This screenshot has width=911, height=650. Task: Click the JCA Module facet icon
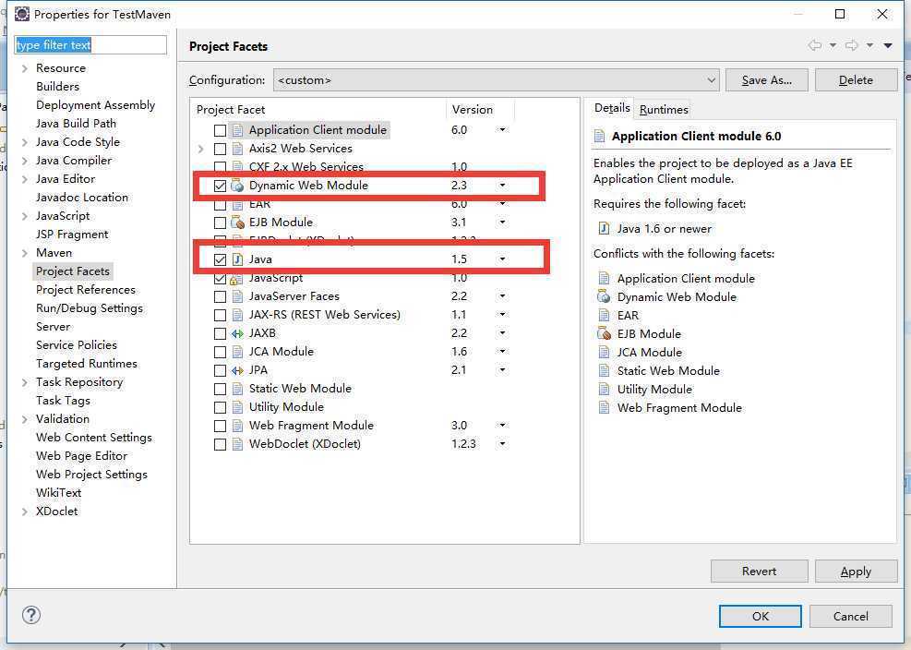pyautogui.click(x=237, y=352)
